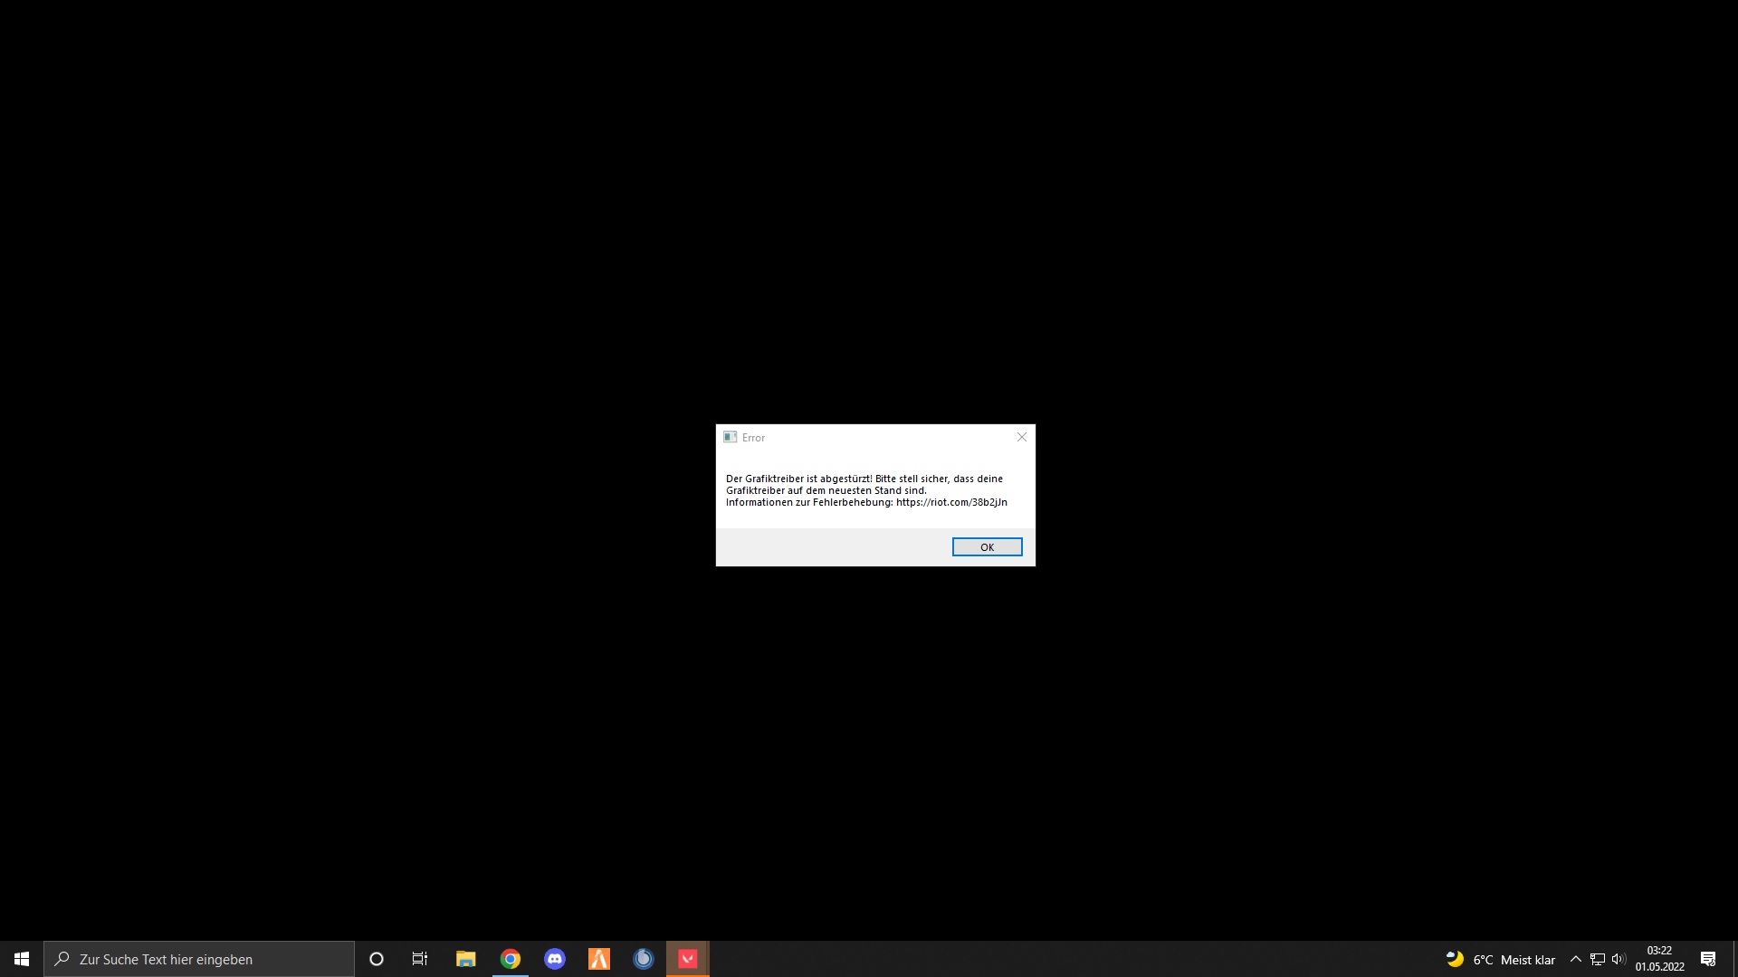Close the Error dialog with X
Image resolution: width=1738 pixels, height=977 pixels.
coord(1022,437)
